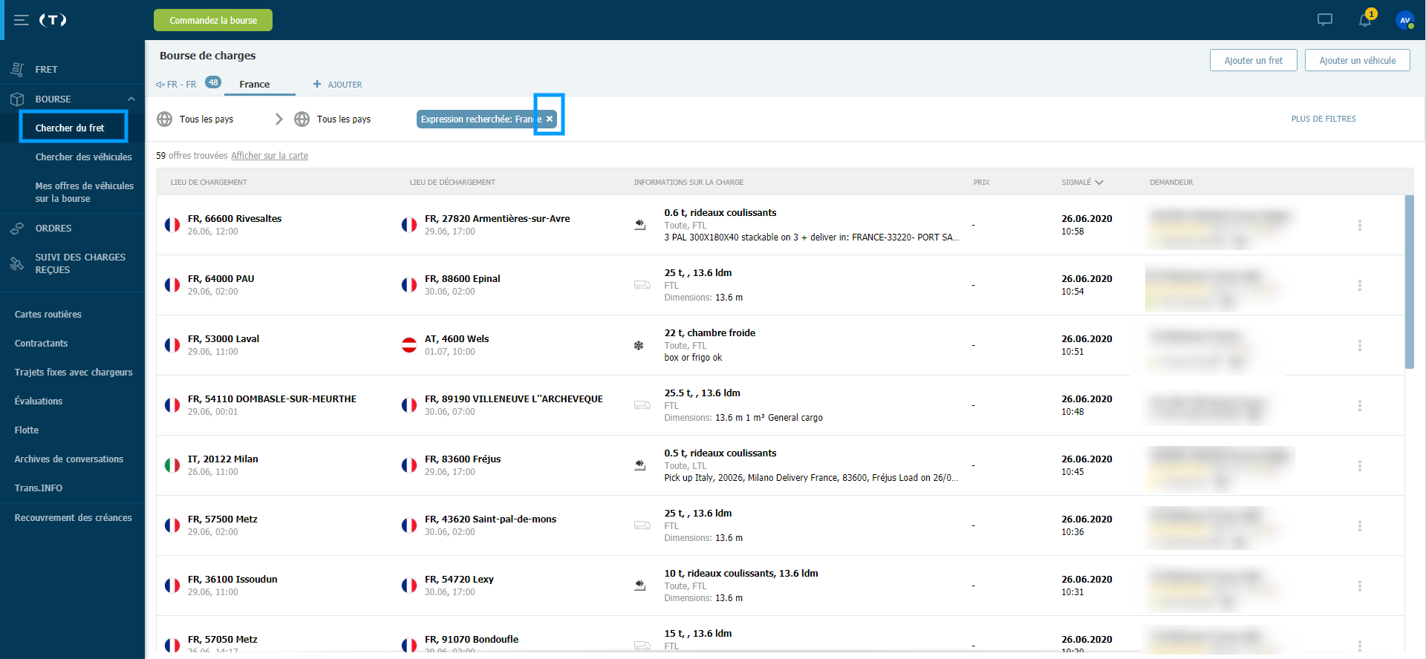Open Flotte in sidebar
Viewport: 1426px width, 659px height.
click(x=27, y=430)
